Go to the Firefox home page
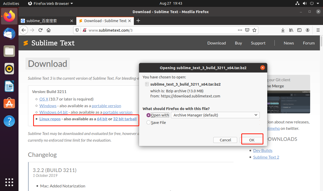 pyautogui.click(x=49, y=30)
